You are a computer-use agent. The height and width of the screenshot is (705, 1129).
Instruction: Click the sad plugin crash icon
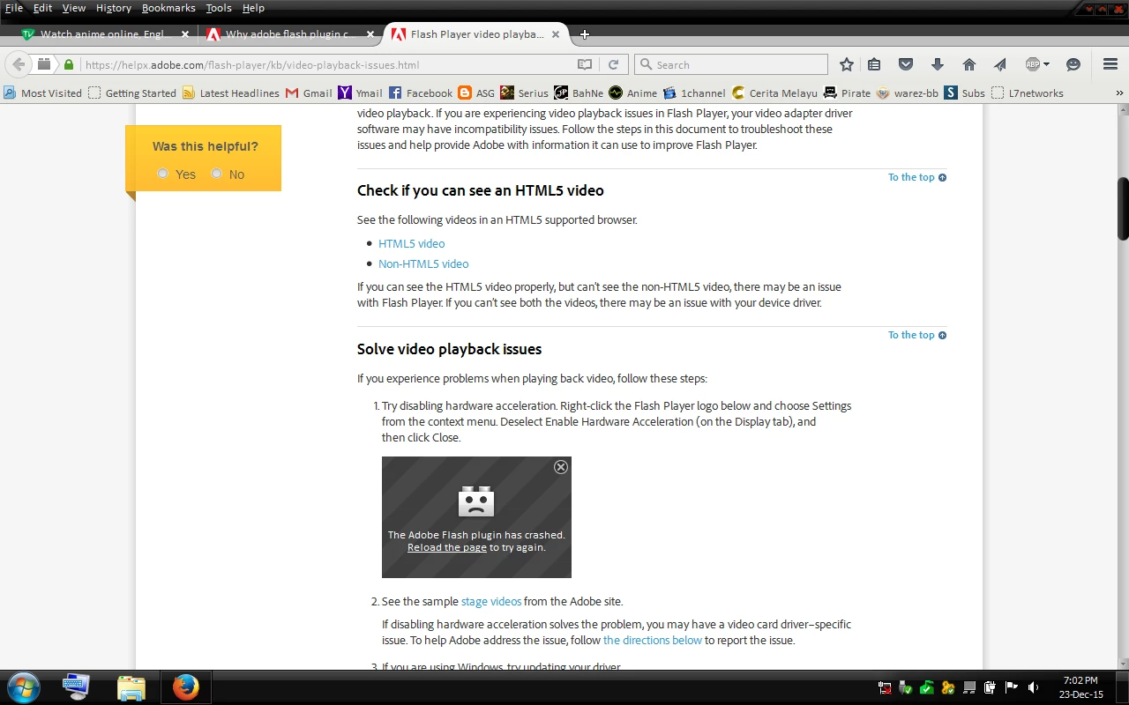click(476, 501)
